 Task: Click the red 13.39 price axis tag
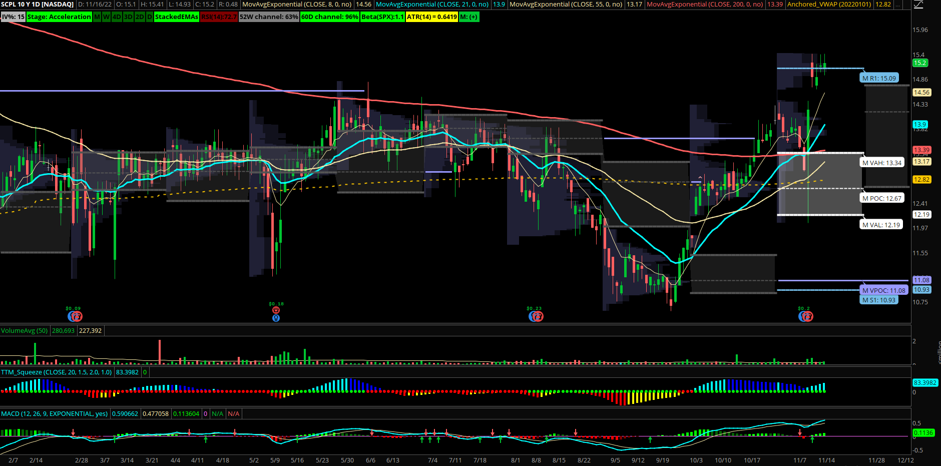[921, 150]
